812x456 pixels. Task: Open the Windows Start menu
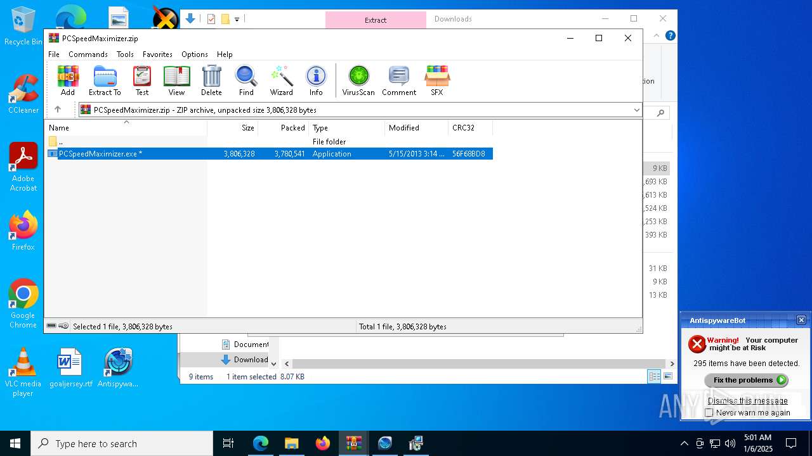pos(15,443)
